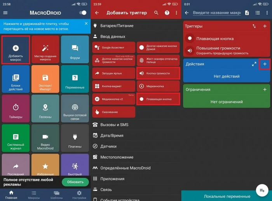Select the Плавающая кнопка trigger
Viewport: 272px width, 201px height.
click(158, 99)
